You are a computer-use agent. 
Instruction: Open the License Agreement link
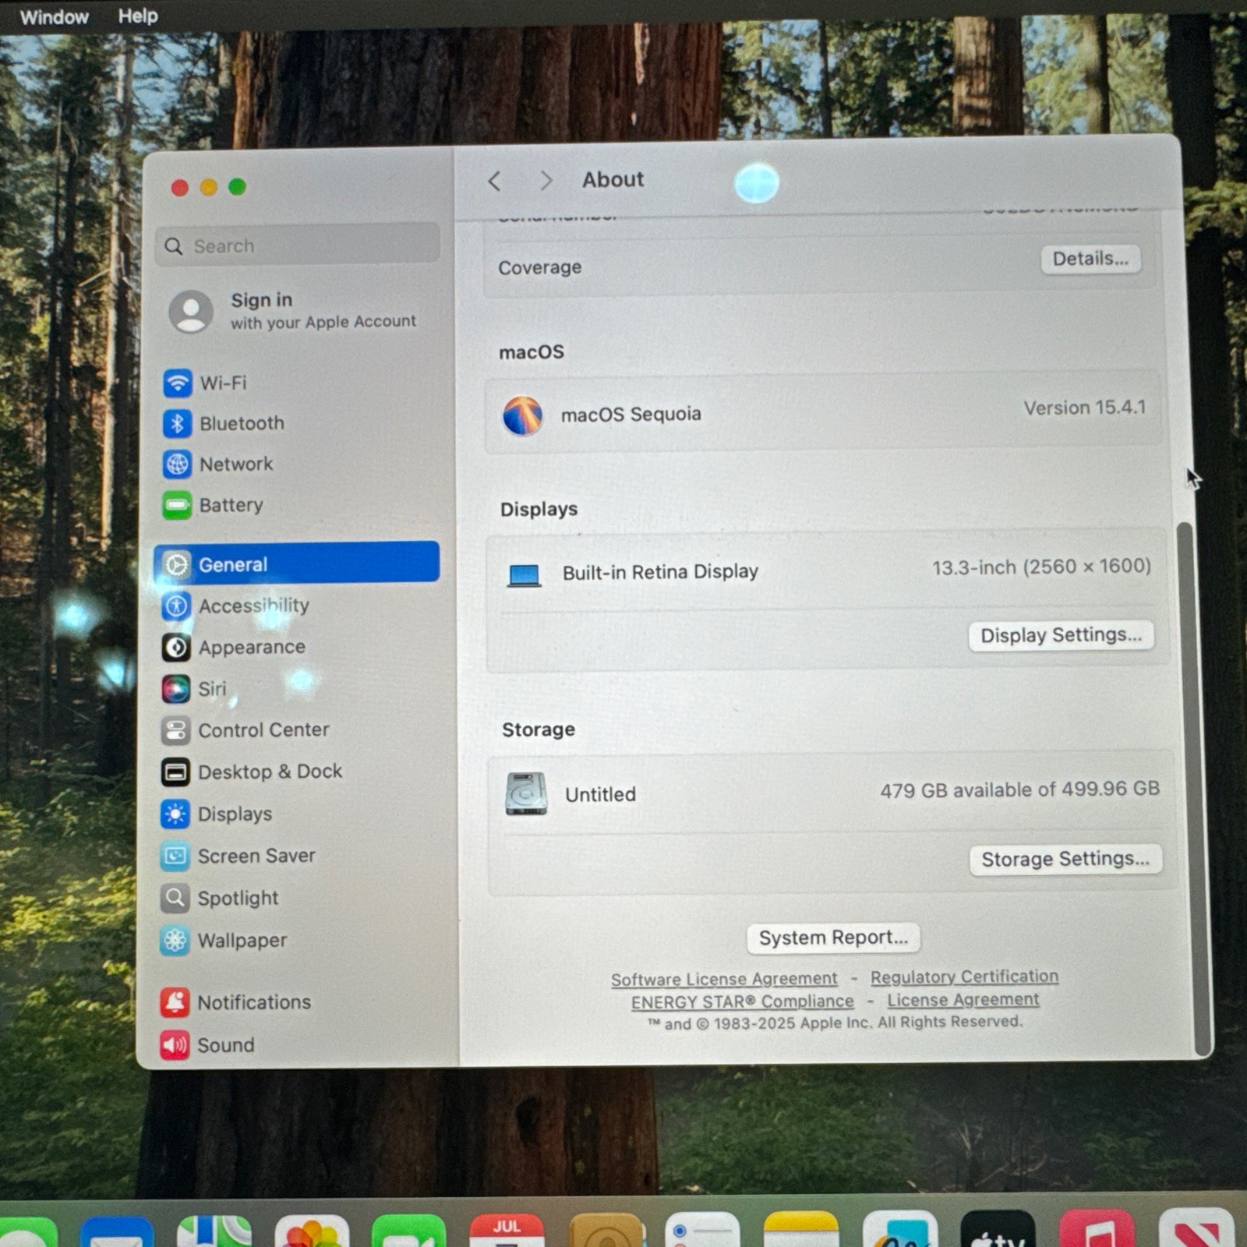963,999
